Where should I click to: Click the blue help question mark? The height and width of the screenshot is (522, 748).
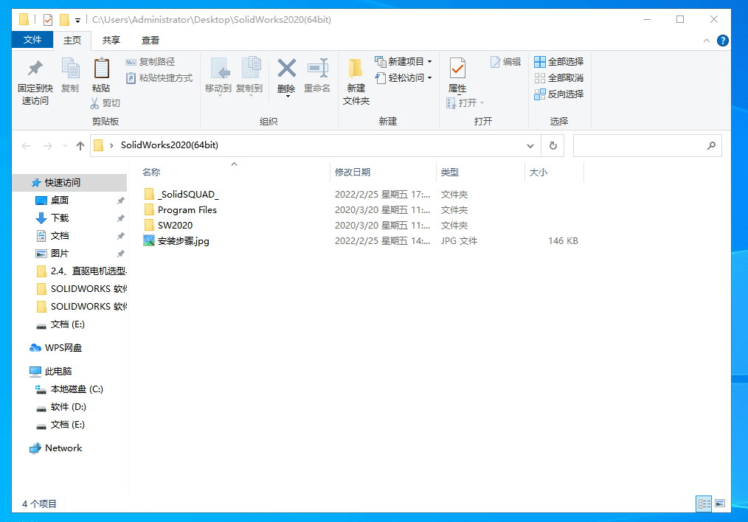(722, 41)
